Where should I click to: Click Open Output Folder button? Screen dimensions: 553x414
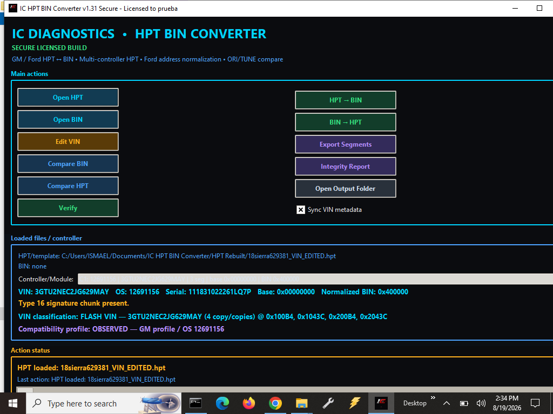(x=346, y=188)
